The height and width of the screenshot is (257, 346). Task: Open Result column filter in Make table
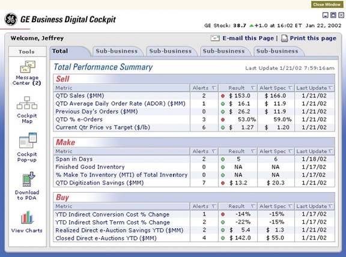(x=253, y=151)
